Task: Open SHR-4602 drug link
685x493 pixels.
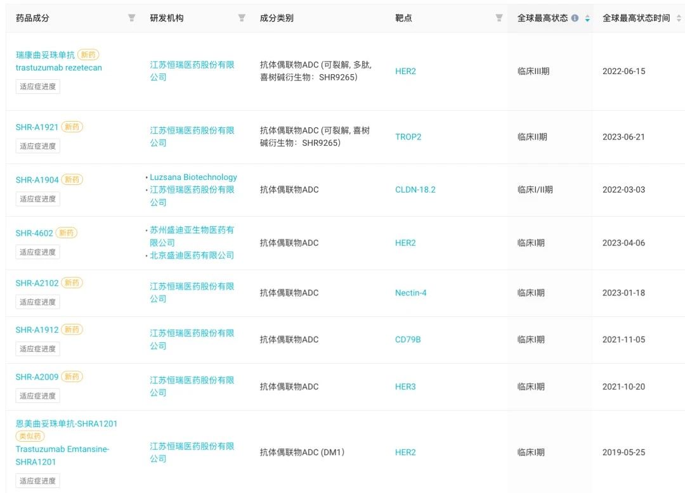Action: click(x=34, y=233)
